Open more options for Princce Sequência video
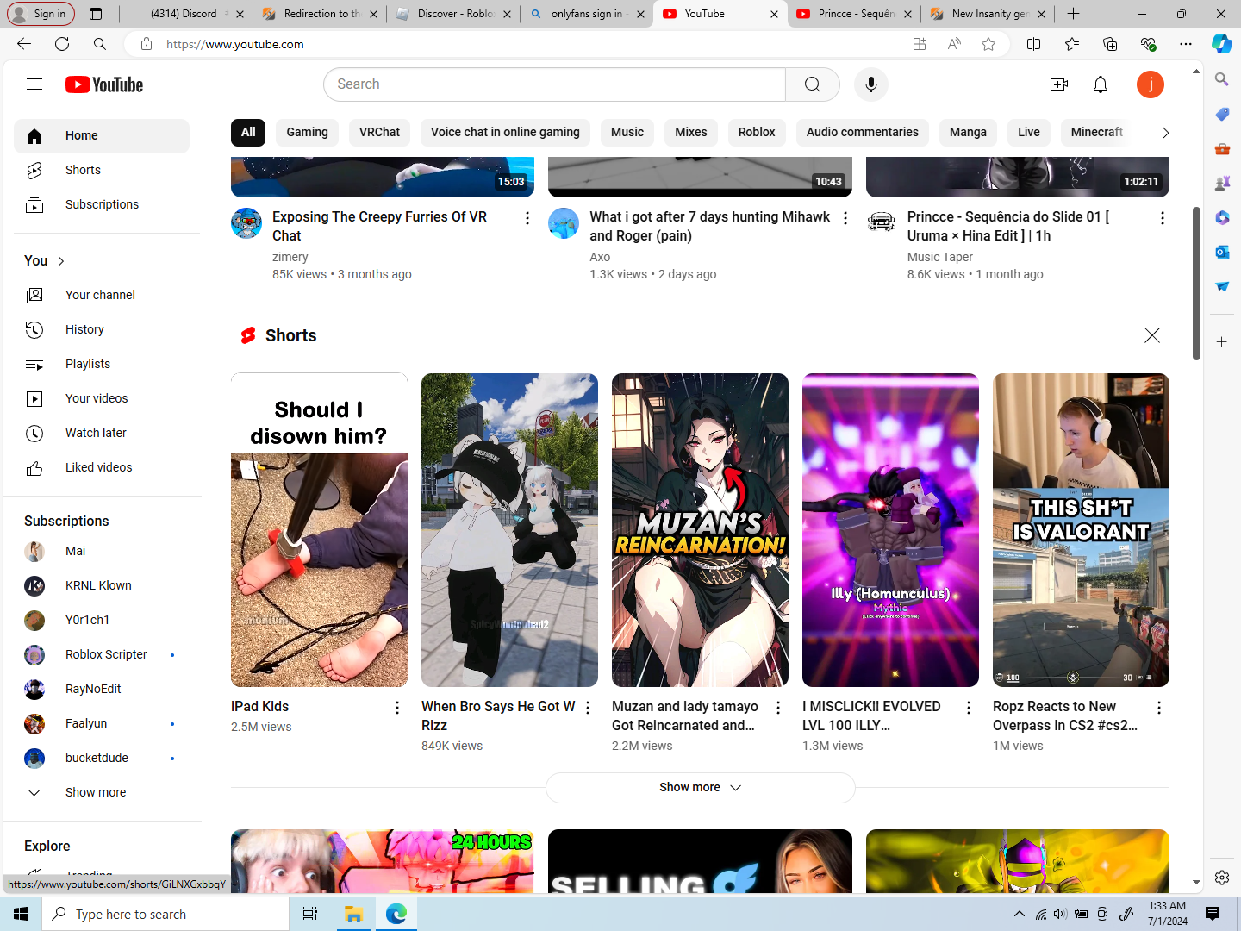The width and height of the screenshot is (1241, 931). click(x=1163, y=218)
